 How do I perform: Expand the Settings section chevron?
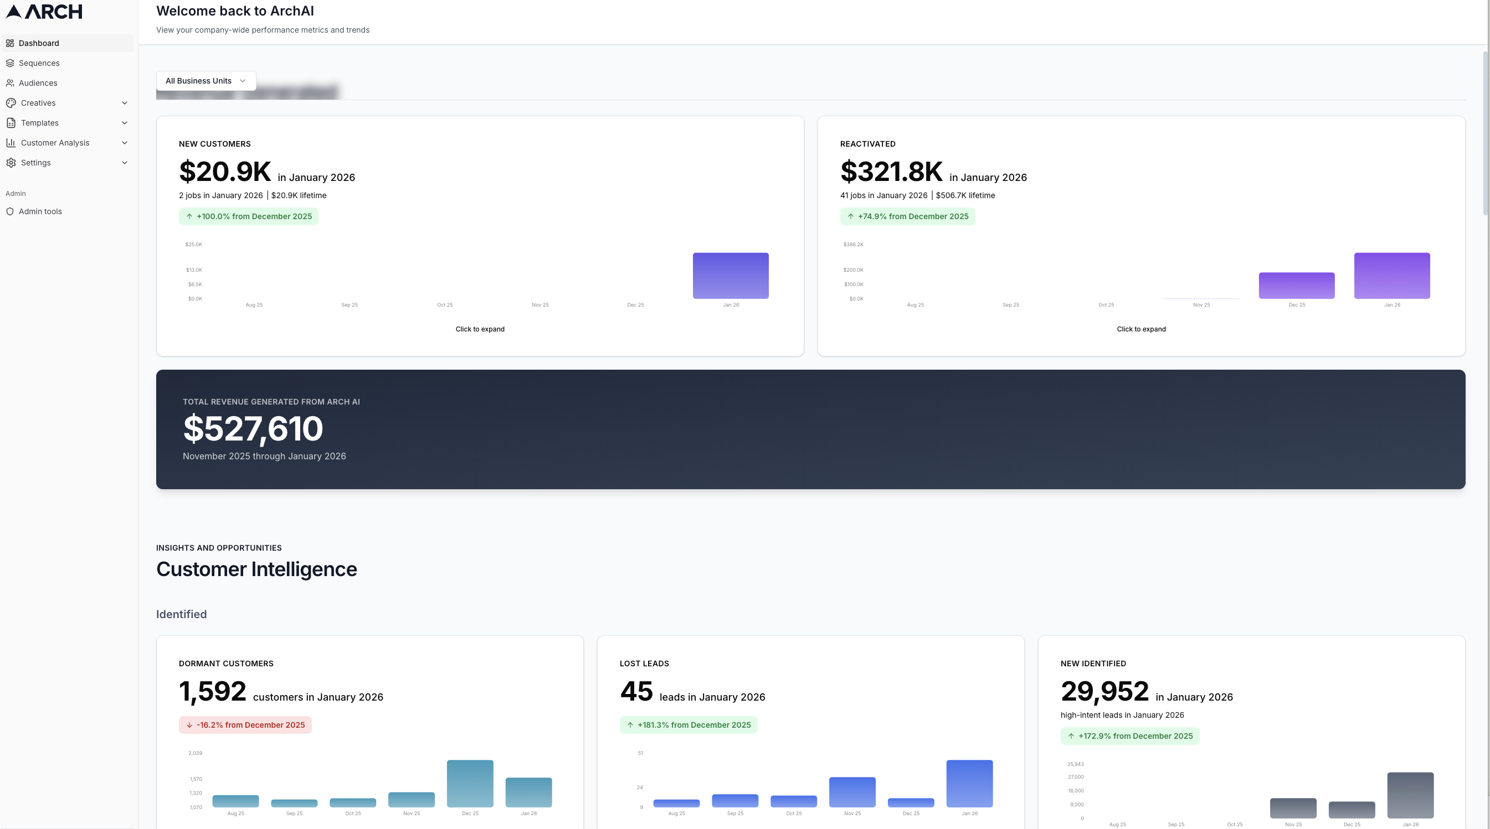click(125, 162)
